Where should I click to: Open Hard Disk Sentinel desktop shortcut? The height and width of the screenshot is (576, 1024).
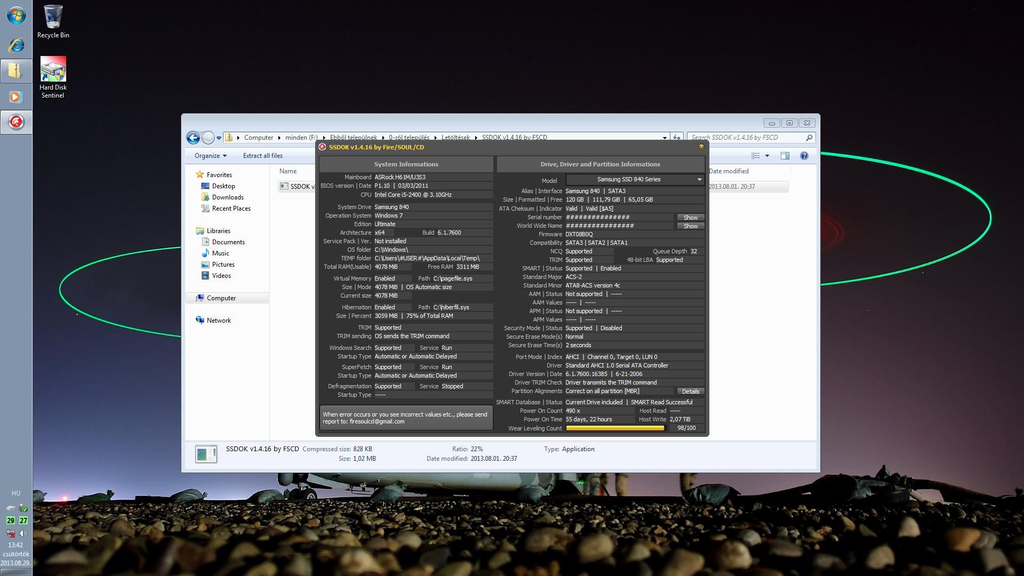tap(53, 78)
